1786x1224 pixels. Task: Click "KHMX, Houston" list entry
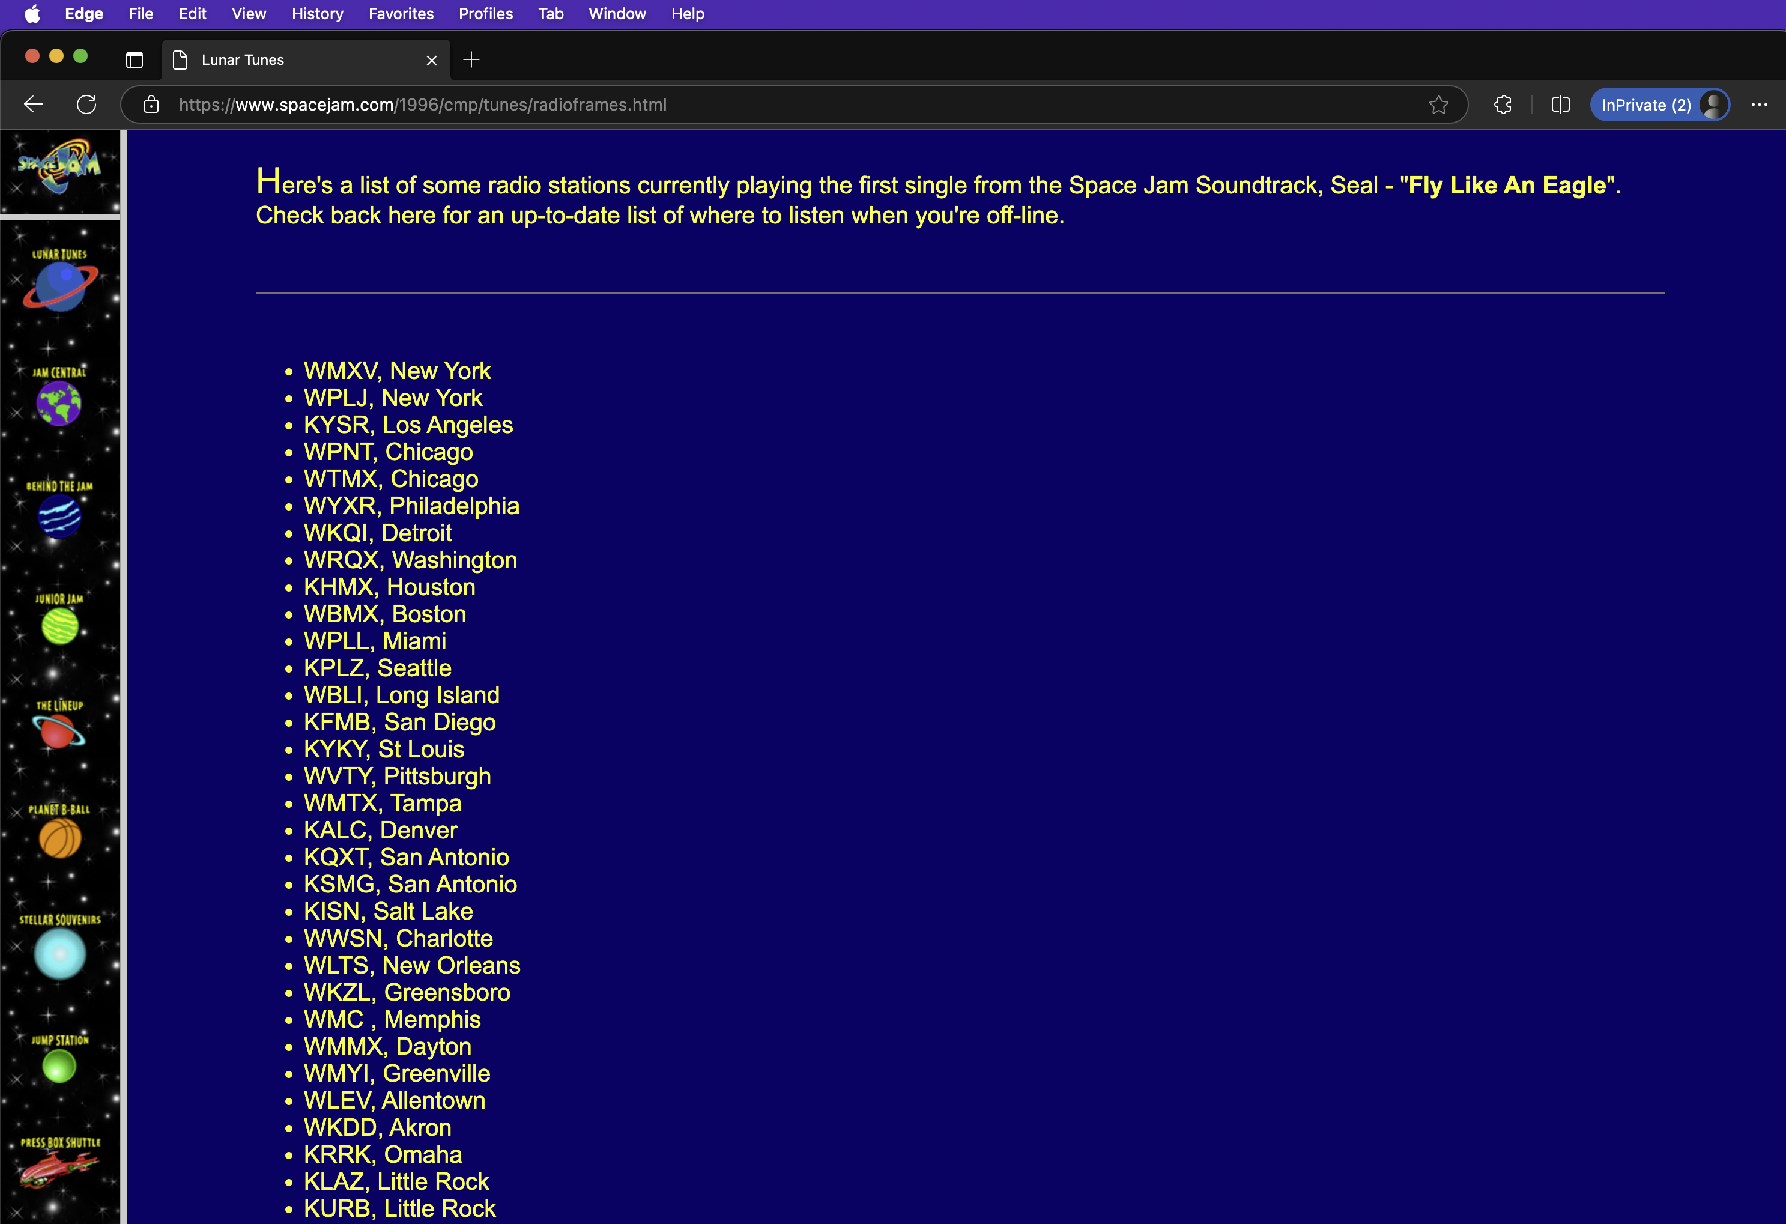(390, 587)
